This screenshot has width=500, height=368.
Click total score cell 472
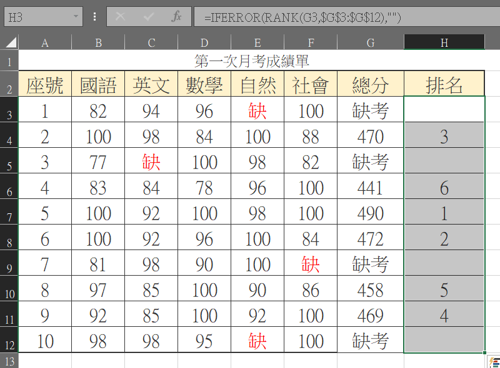tap(371, 238)
